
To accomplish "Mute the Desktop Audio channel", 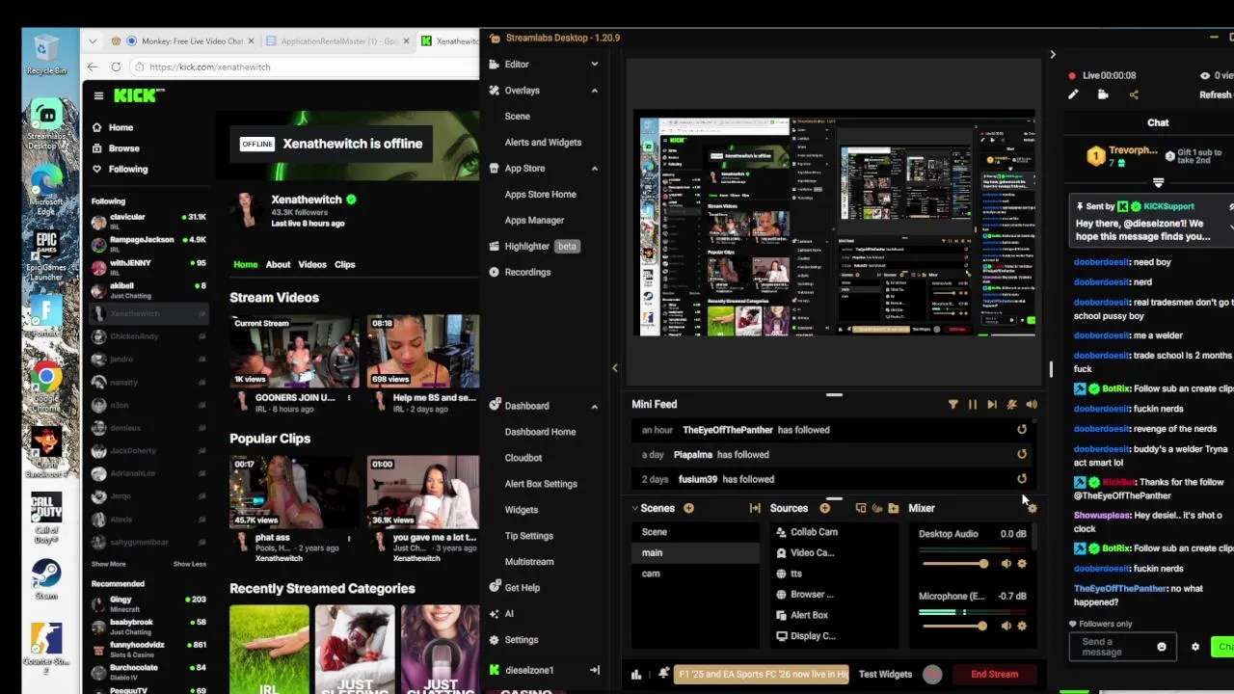I will click(1006, 564).
